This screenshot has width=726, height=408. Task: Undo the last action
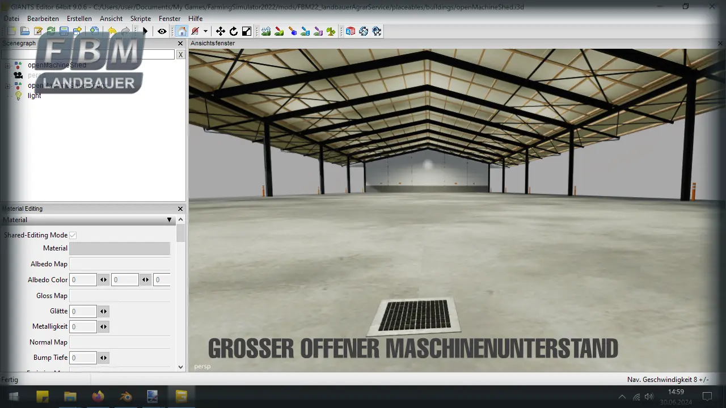112,31
